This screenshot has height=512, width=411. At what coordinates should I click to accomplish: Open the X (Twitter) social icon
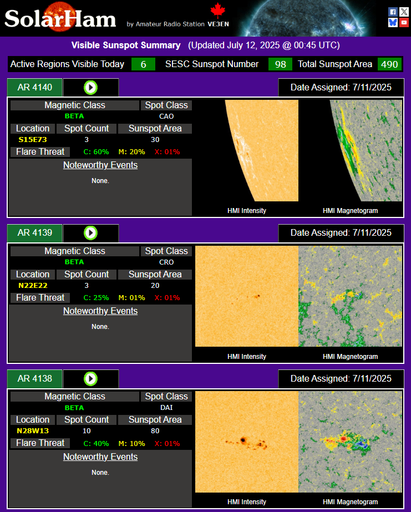point(403,12)
